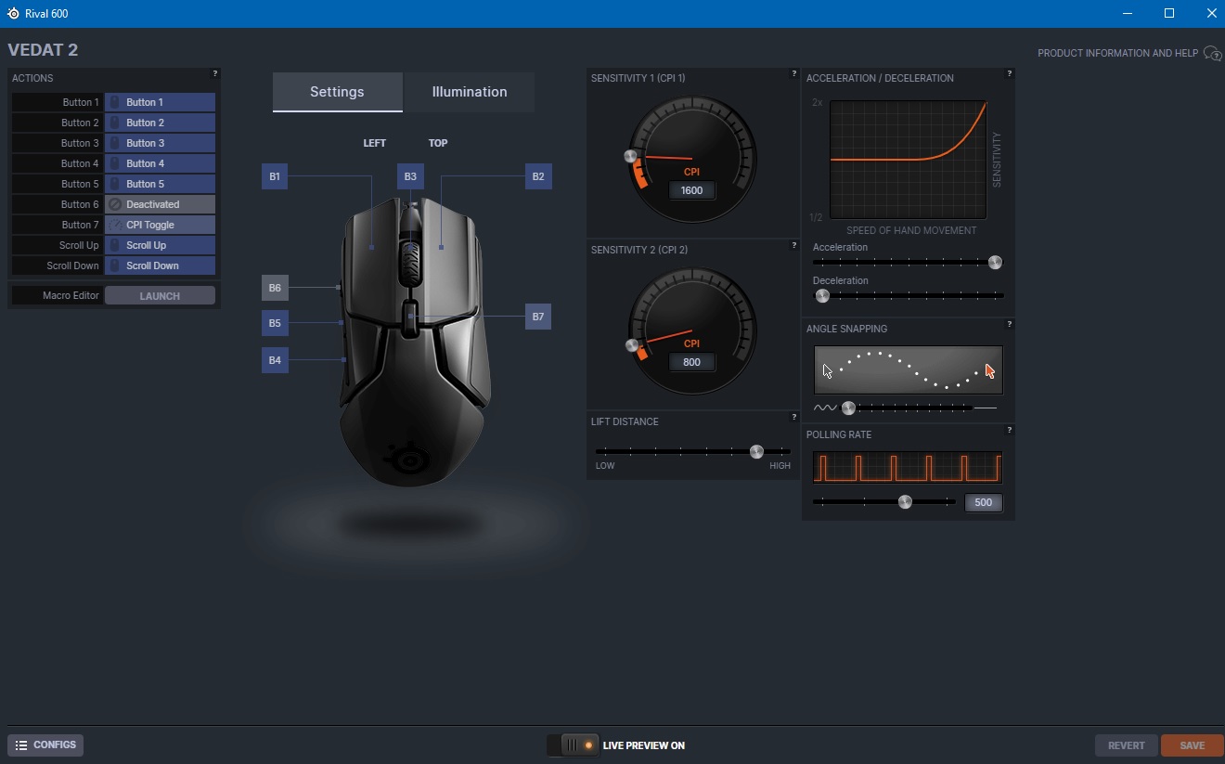Open the CONFIGS list
This screenshot has height=764, width=1225.
[45, 745]
